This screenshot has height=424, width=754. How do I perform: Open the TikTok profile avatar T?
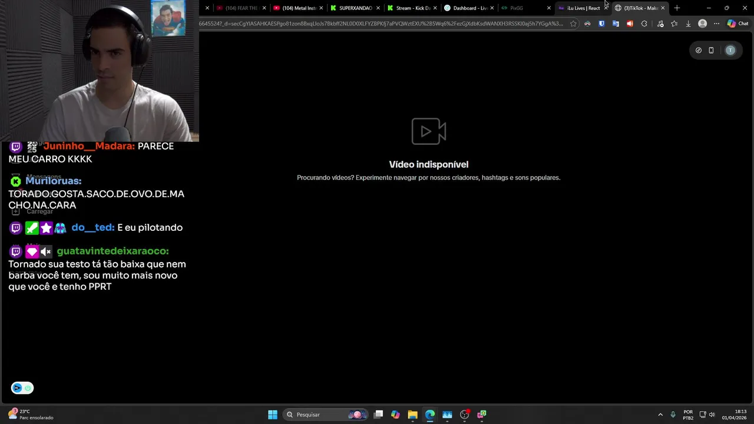[730, 50]
